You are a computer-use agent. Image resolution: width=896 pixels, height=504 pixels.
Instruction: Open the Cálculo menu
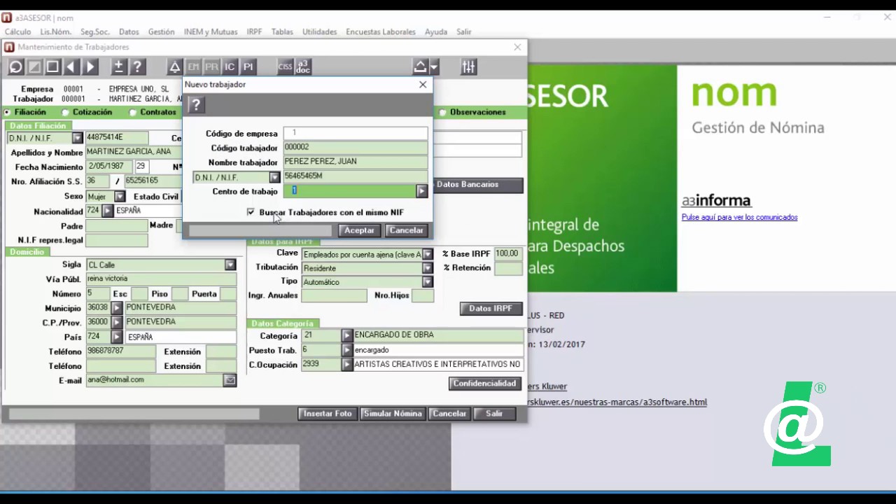point(18,31)
